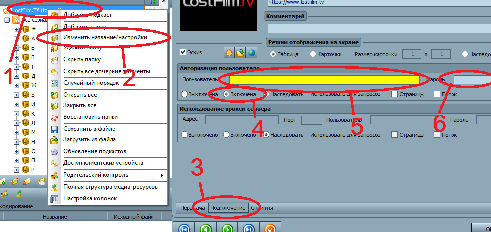
Task: Click the 'Случайный порядок' icon in the menu
Action: 55,83
